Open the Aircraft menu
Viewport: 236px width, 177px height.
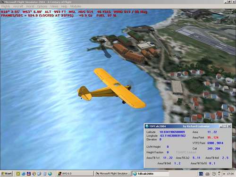tap(18, 6)
